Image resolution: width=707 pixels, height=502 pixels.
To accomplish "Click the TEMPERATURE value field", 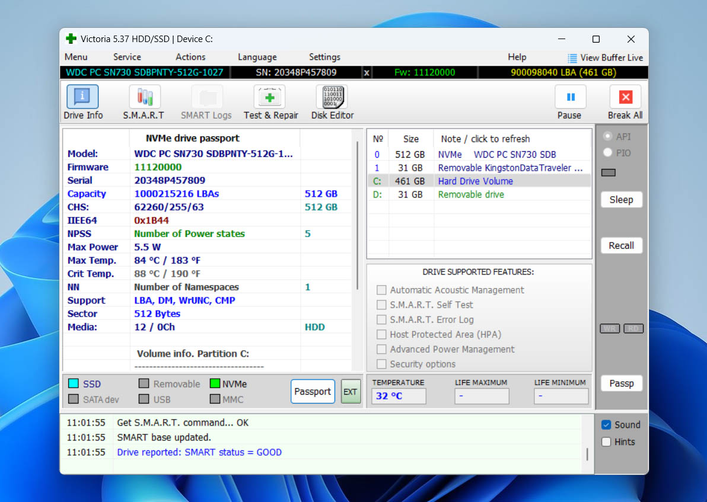I will tap(399, 396).
